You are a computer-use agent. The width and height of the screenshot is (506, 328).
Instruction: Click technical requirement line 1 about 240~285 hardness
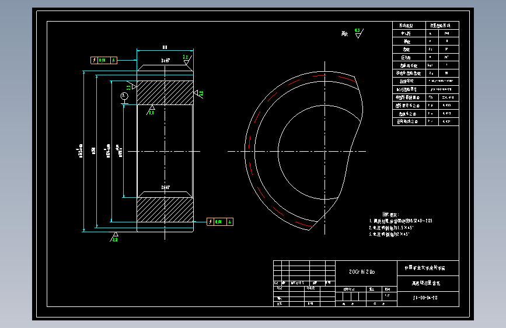point(401,221)
